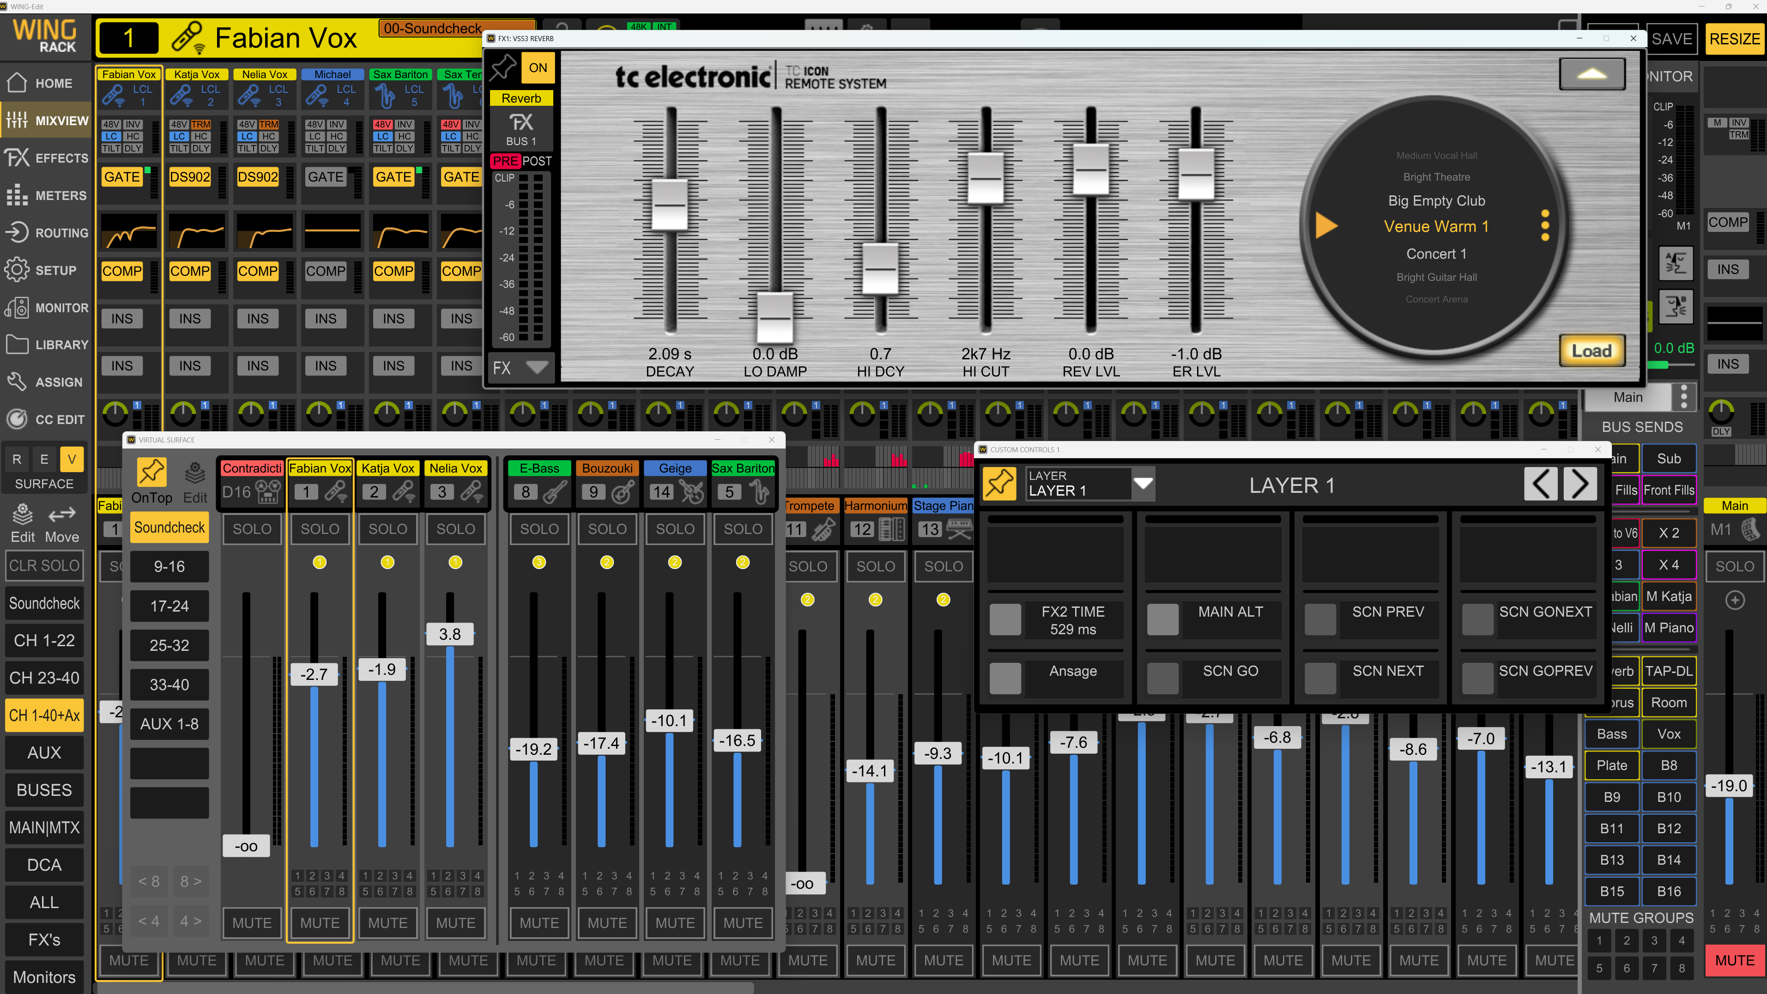Go to previous custom controls layer
Image resolution: width=1767 pixels, height=994 pixels.
(x=1541, y=485)
